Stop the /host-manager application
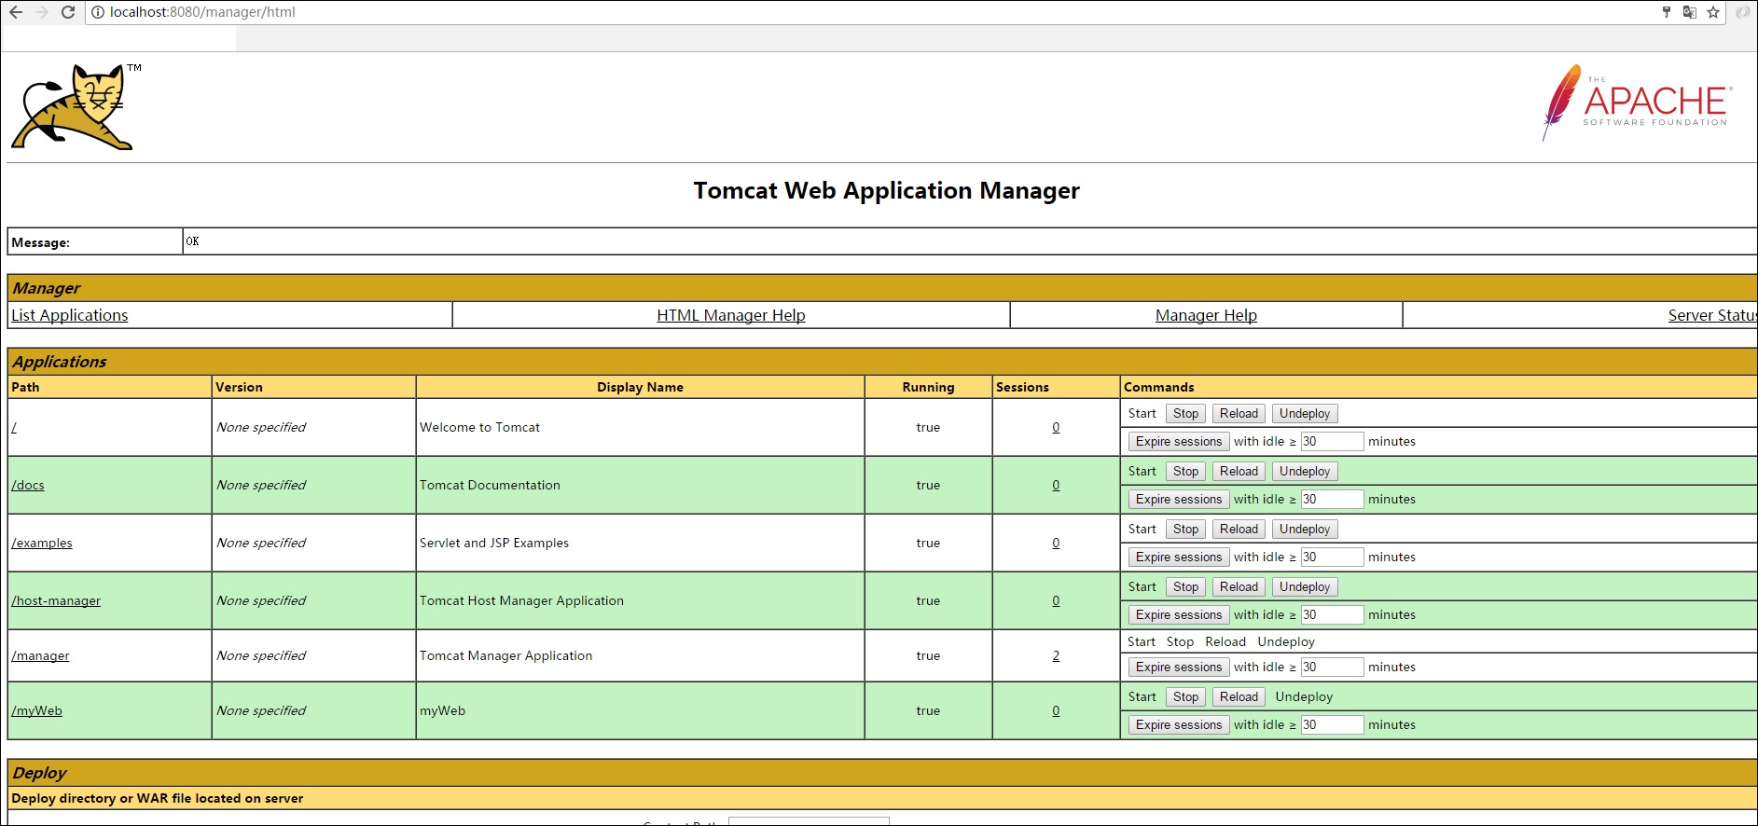Image resolution: width=1758 pixels, height=826 pixels. point(1185,586)
